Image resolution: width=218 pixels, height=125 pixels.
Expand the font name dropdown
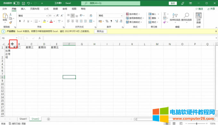click(47, 16)
